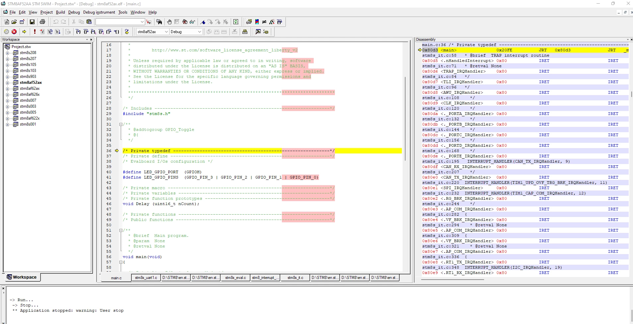Viewport: 633px width, 324px height.
Task: Open the Open file folder icon
Action: click(14, 22)
